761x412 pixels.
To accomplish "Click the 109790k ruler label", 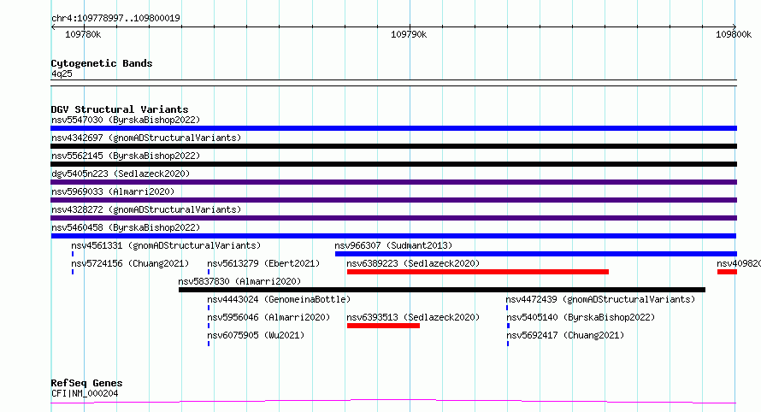I will pos(409,34).
